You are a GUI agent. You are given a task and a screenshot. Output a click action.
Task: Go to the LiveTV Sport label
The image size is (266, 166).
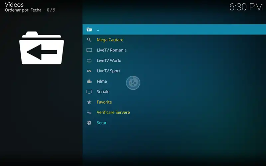click(x=108, y=71)
